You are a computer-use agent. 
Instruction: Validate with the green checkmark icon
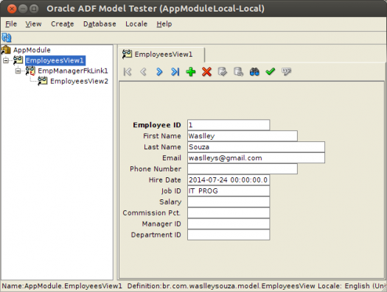(x=271, y=71)
